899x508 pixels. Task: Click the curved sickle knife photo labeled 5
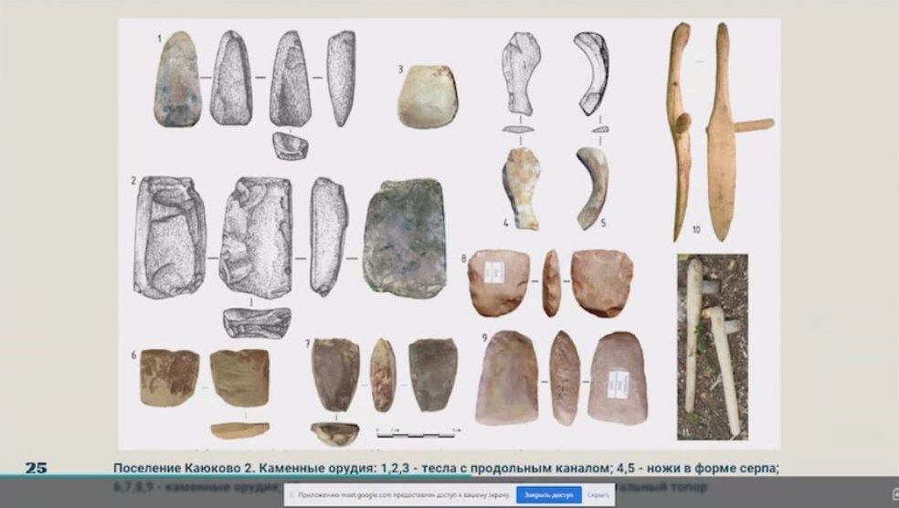(591, 186)
